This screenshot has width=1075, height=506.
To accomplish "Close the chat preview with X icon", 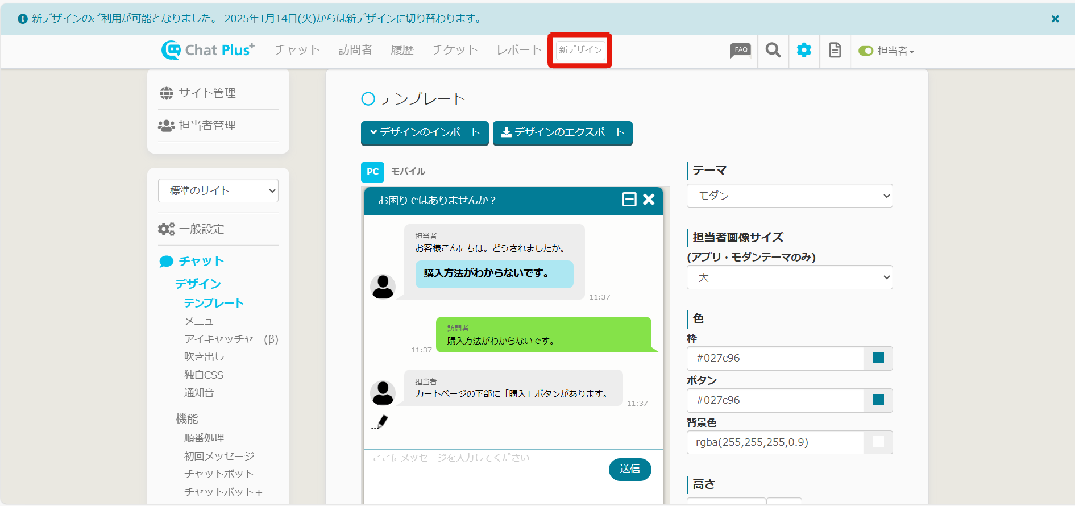I will point(649,200).
